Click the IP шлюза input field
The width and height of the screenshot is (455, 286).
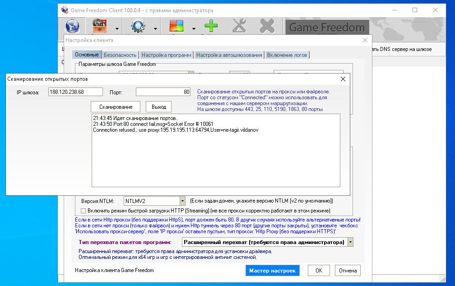point(75,92)
